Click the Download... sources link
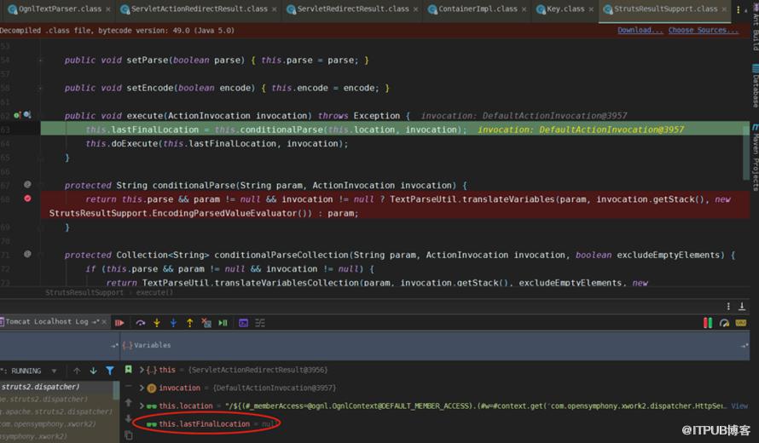Screen dimensions: 759x443 coord(640,30)
